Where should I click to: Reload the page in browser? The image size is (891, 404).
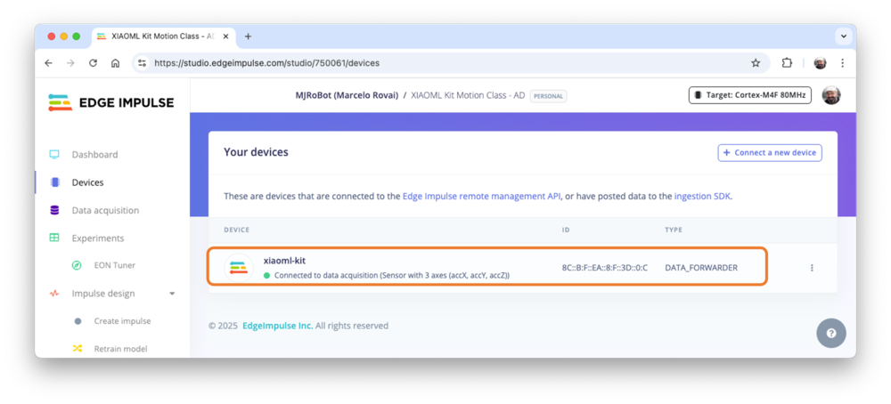(93, 63)
